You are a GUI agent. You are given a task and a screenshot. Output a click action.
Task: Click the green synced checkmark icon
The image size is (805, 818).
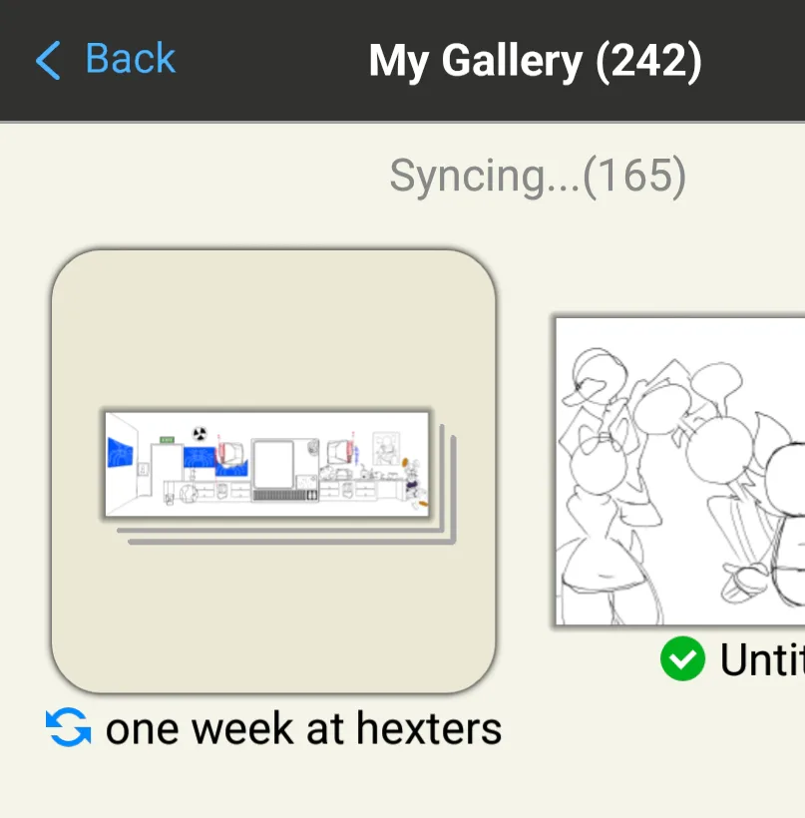click(x=682, y=658)
